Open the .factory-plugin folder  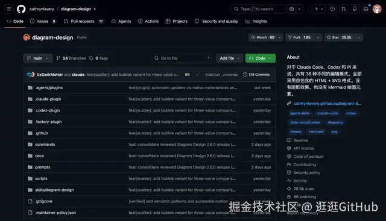pyautogui.click(x=48, y=122)
